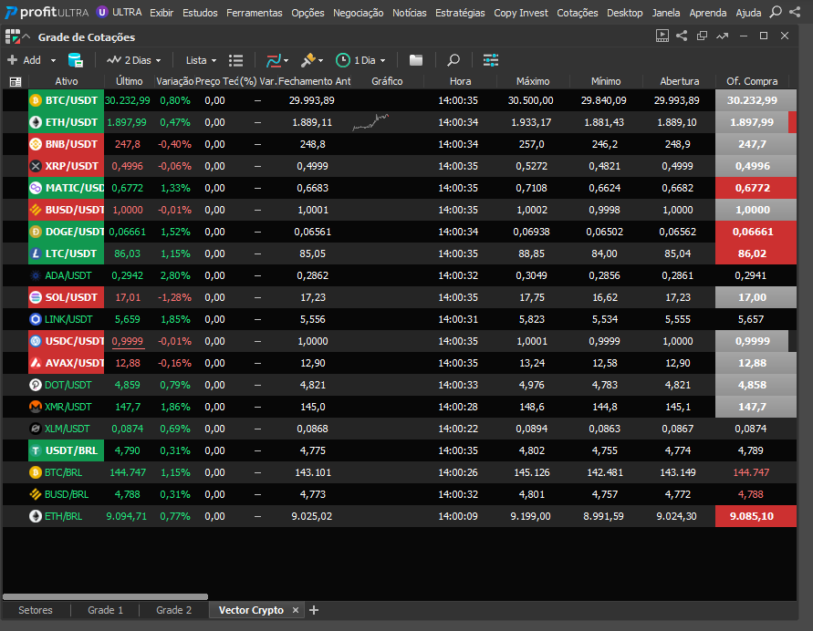The height and width of the screenshot is (631, 813).
Task: Open the video tutorial icon in panel header
Action: (662, 36)
